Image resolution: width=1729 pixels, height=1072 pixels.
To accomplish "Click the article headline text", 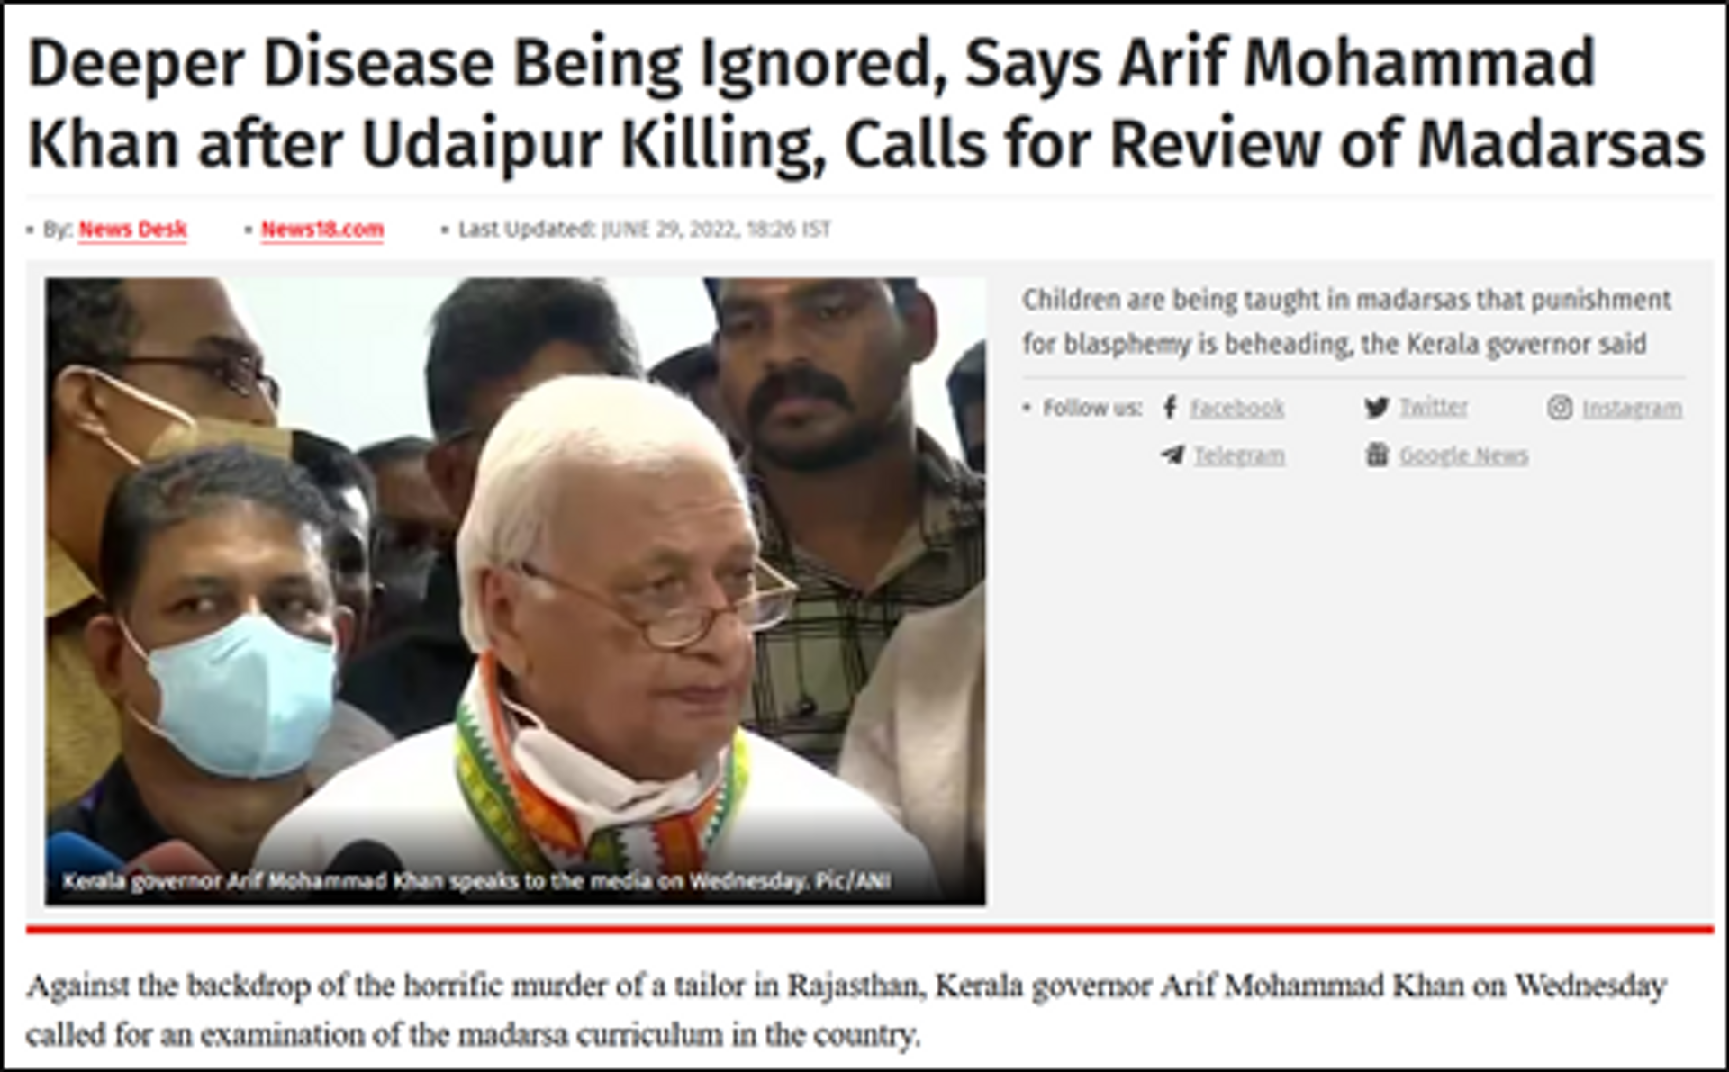I will [x=866, y=104].
